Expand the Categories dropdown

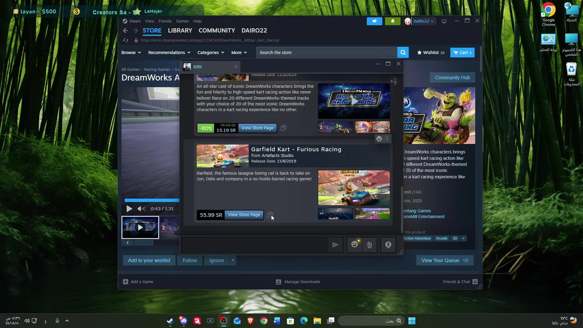[210, 52]
